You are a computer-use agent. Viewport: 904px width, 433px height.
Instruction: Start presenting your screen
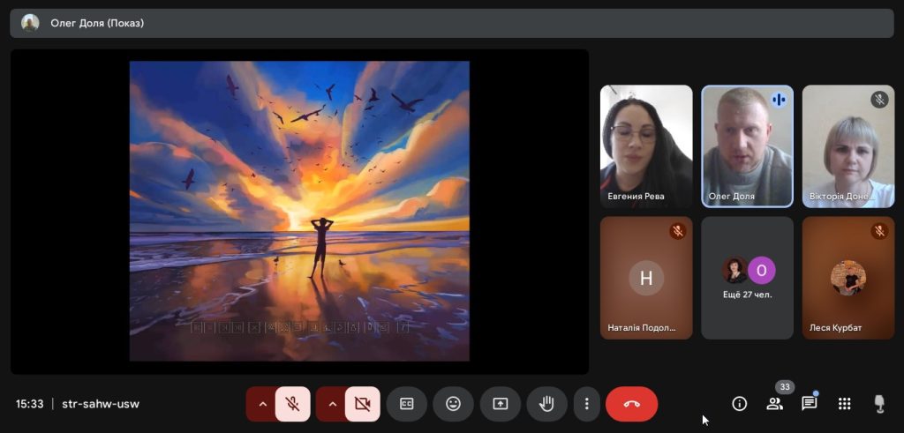[500, 404]
